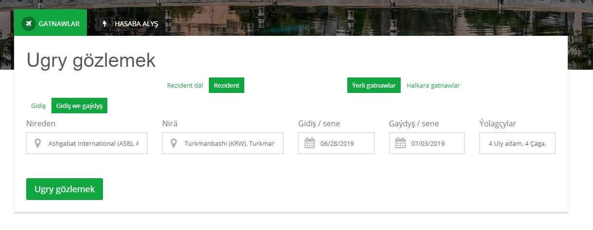Change the 06/28/2019 departure date
The height and width of the screenshot is (230, 593).
pos(336,143)
